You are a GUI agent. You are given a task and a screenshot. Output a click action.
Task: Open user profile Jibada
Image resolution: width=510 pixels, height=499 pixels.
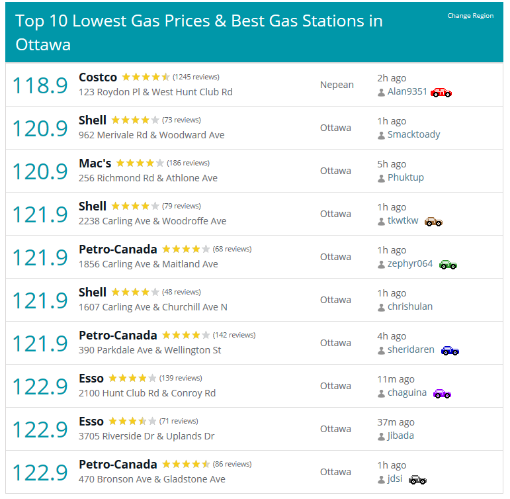point(400,435)
